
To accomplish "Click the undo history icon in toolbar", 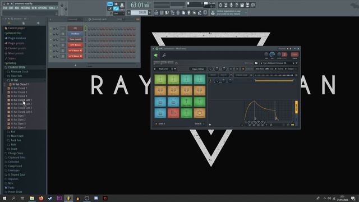I will tap(220, 5).
